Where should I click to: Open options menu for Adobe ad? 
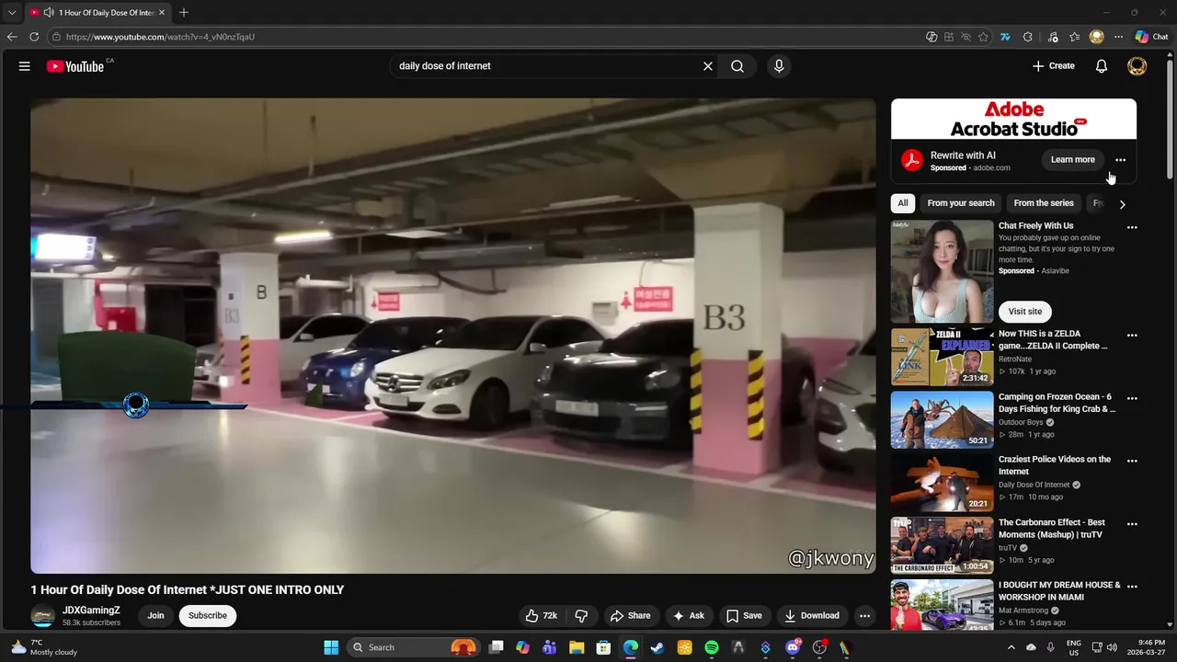1120,160
